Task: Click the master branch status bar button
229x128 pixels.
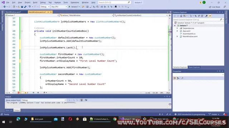Action: click(x=214, y=114)
